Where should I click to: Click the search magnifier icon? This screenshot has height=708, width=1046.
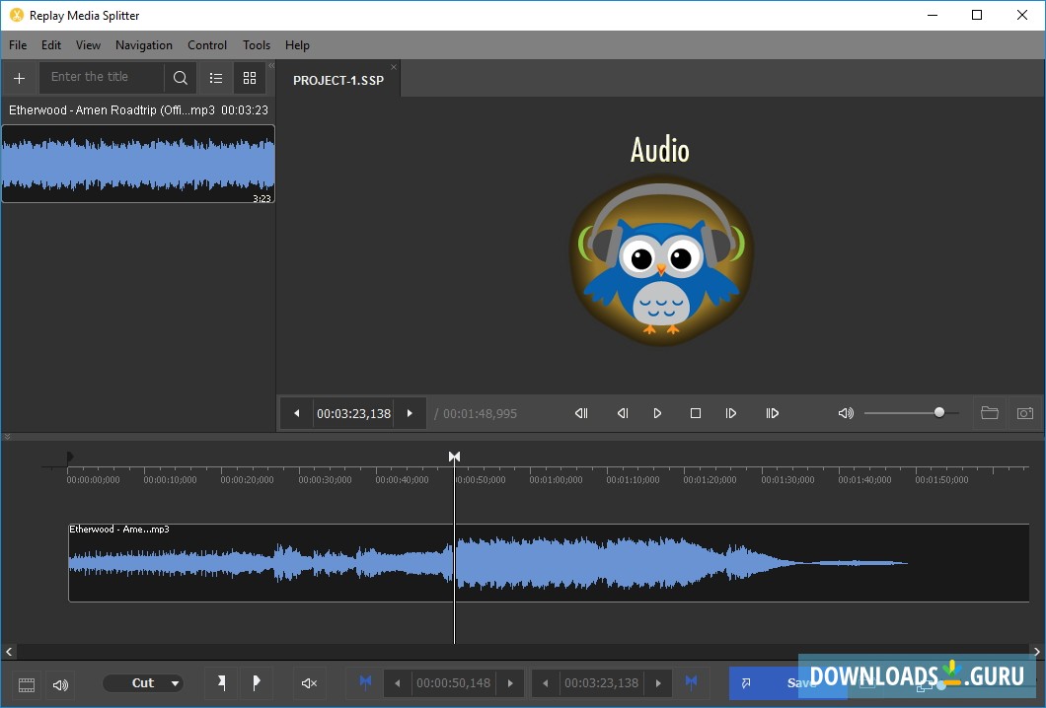tap(180, 77)
